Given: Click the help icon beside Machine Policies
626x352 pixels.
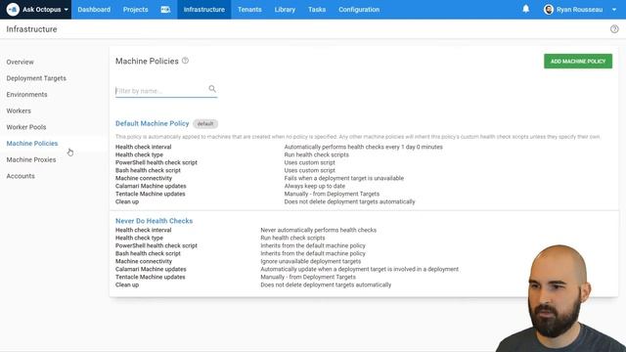Looking at the screenshot, I should point(185,61).
